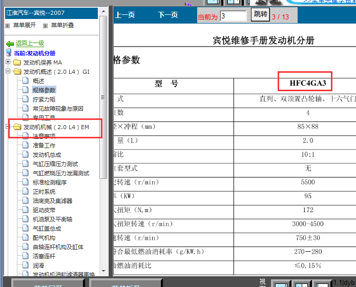The height and width of the screenshot is (287, 356).
Task: Click document icon beside 发动机总成
Action: pyautogui.click(x=26, y=154)
